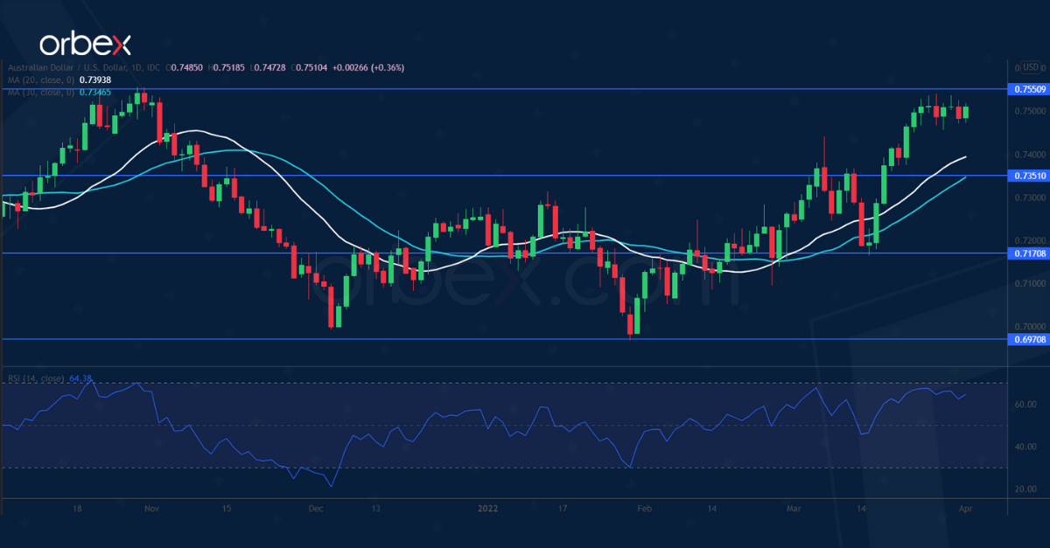This screenshot has width=1050, height=548.
Task: Click the Apr label on the time axis
Action: coord(965,508)
